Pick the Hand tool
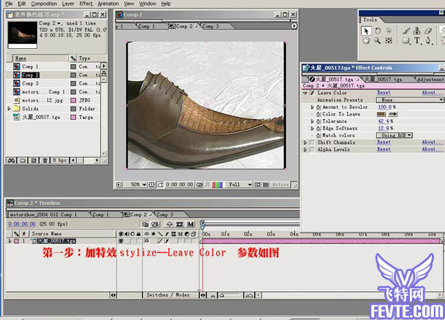The width and height of the screenshot is (445, 320). tap(366, 41)
